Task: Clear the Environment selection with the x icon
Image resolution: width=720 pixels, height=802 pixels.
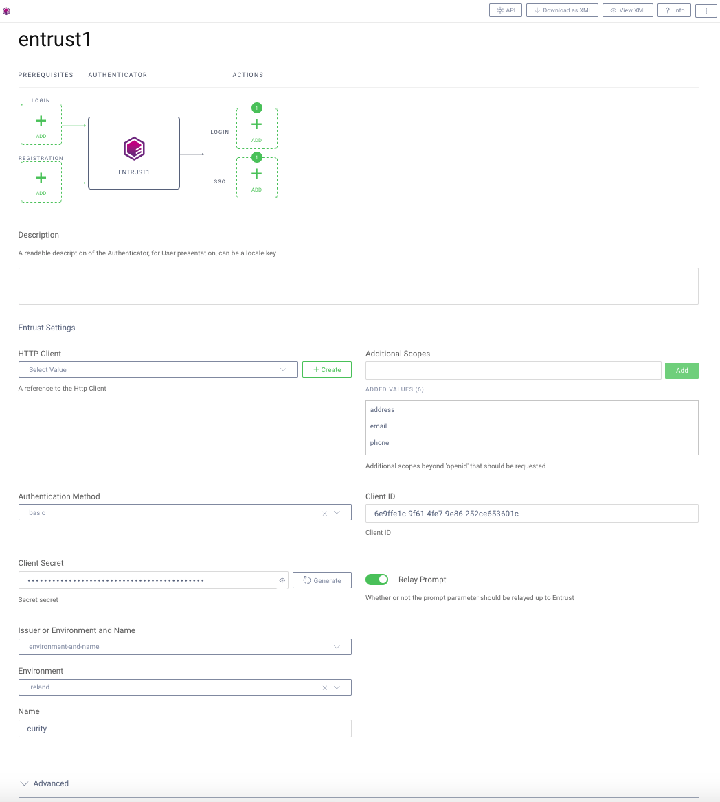Action: point(324,687)
